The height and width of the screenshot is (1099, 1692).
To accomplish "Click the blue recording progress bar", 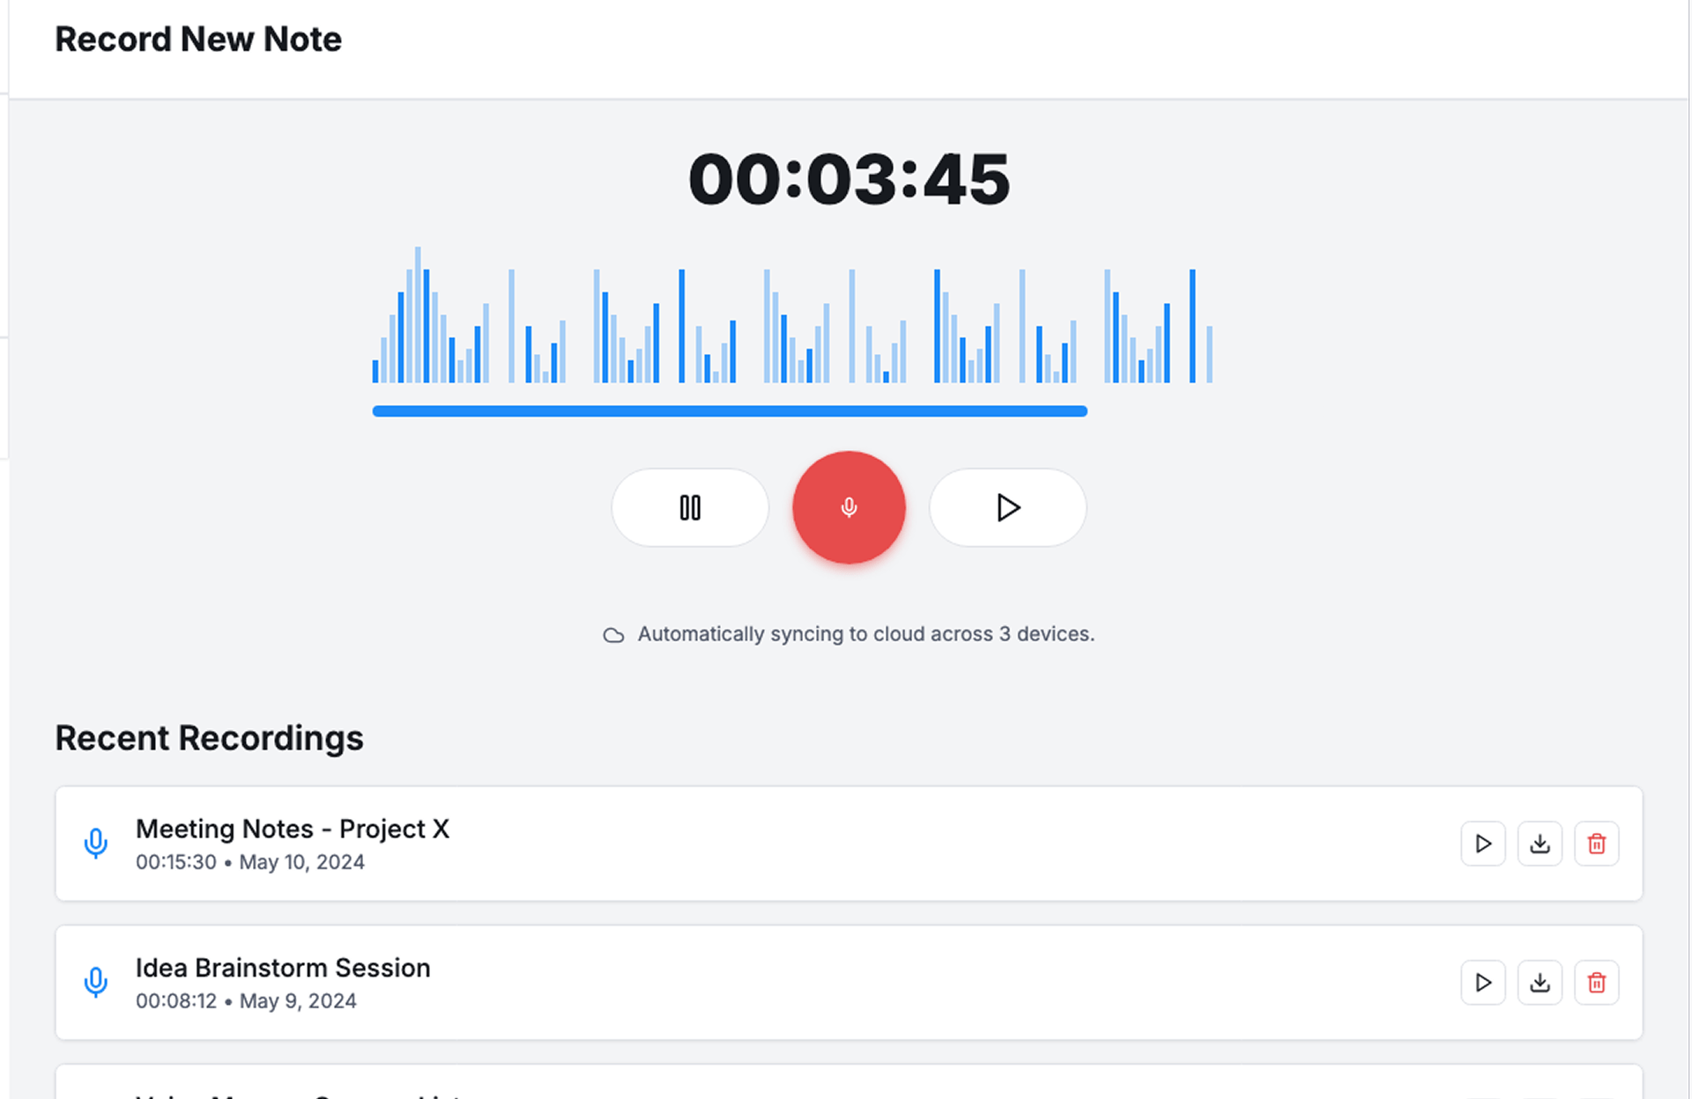I will (x=730, y=411).
